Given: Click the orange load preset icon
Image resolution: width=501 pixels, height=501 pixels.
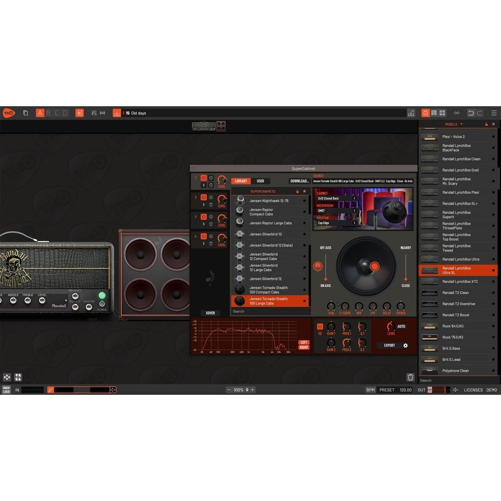Looking at the screenshot, I should pyautogui.click(x=117, y=113).
